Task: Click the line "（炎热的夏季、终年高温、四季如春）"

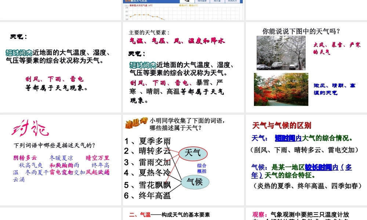Action: point(307,186)
